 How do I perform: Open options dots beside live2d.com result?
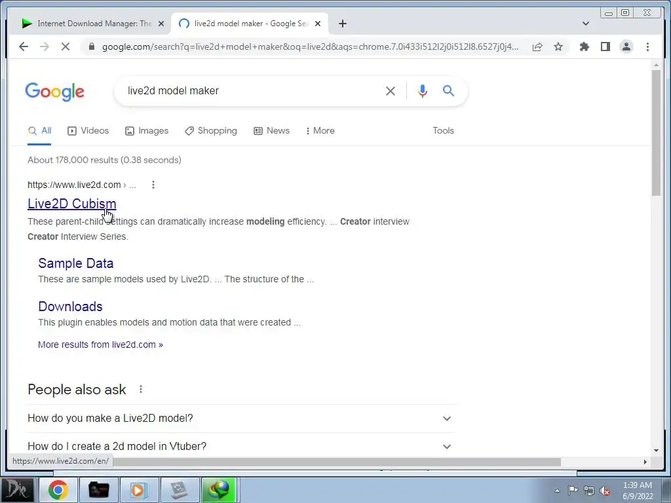(x=153, y=185)
